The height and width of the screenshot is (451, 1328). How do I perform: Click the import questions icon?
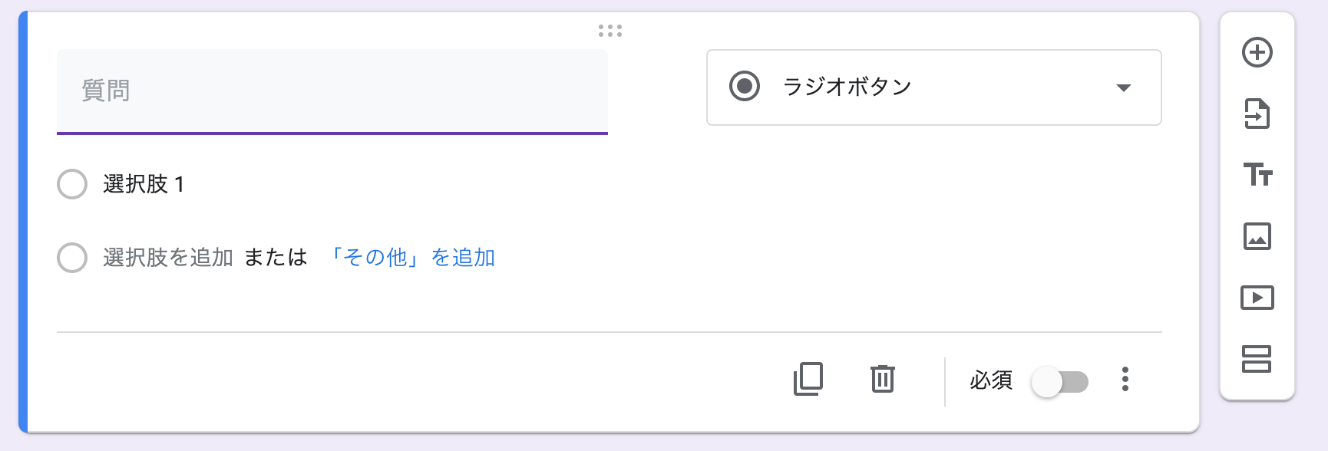coord(1257,114)
